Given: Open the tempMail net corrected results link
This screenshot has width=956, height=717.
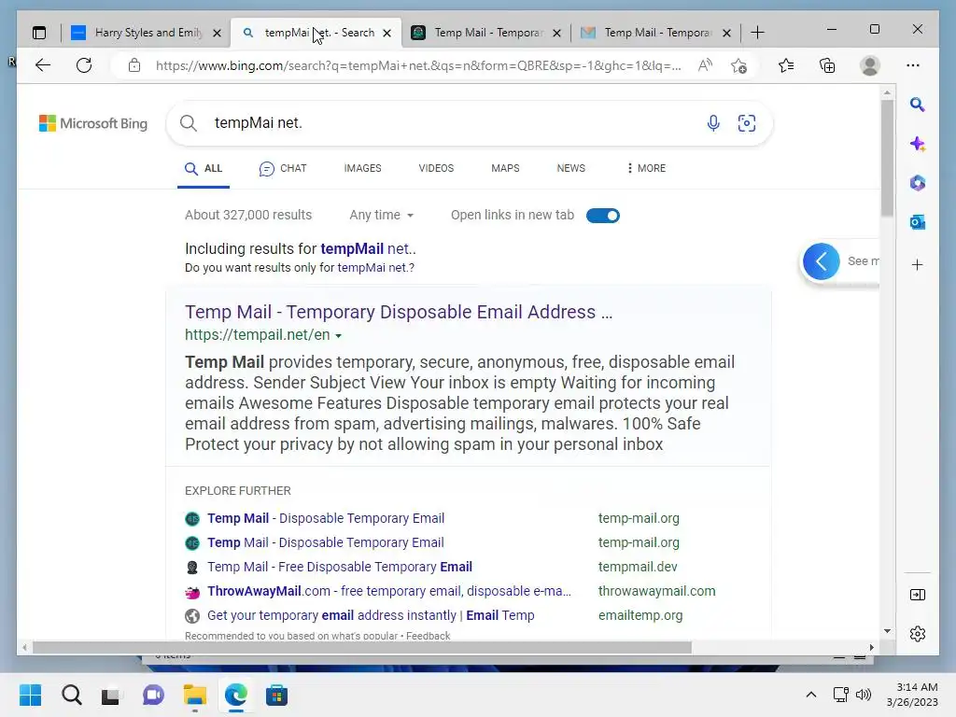Looking at the screenshot, I should click(x=368, y=248).
